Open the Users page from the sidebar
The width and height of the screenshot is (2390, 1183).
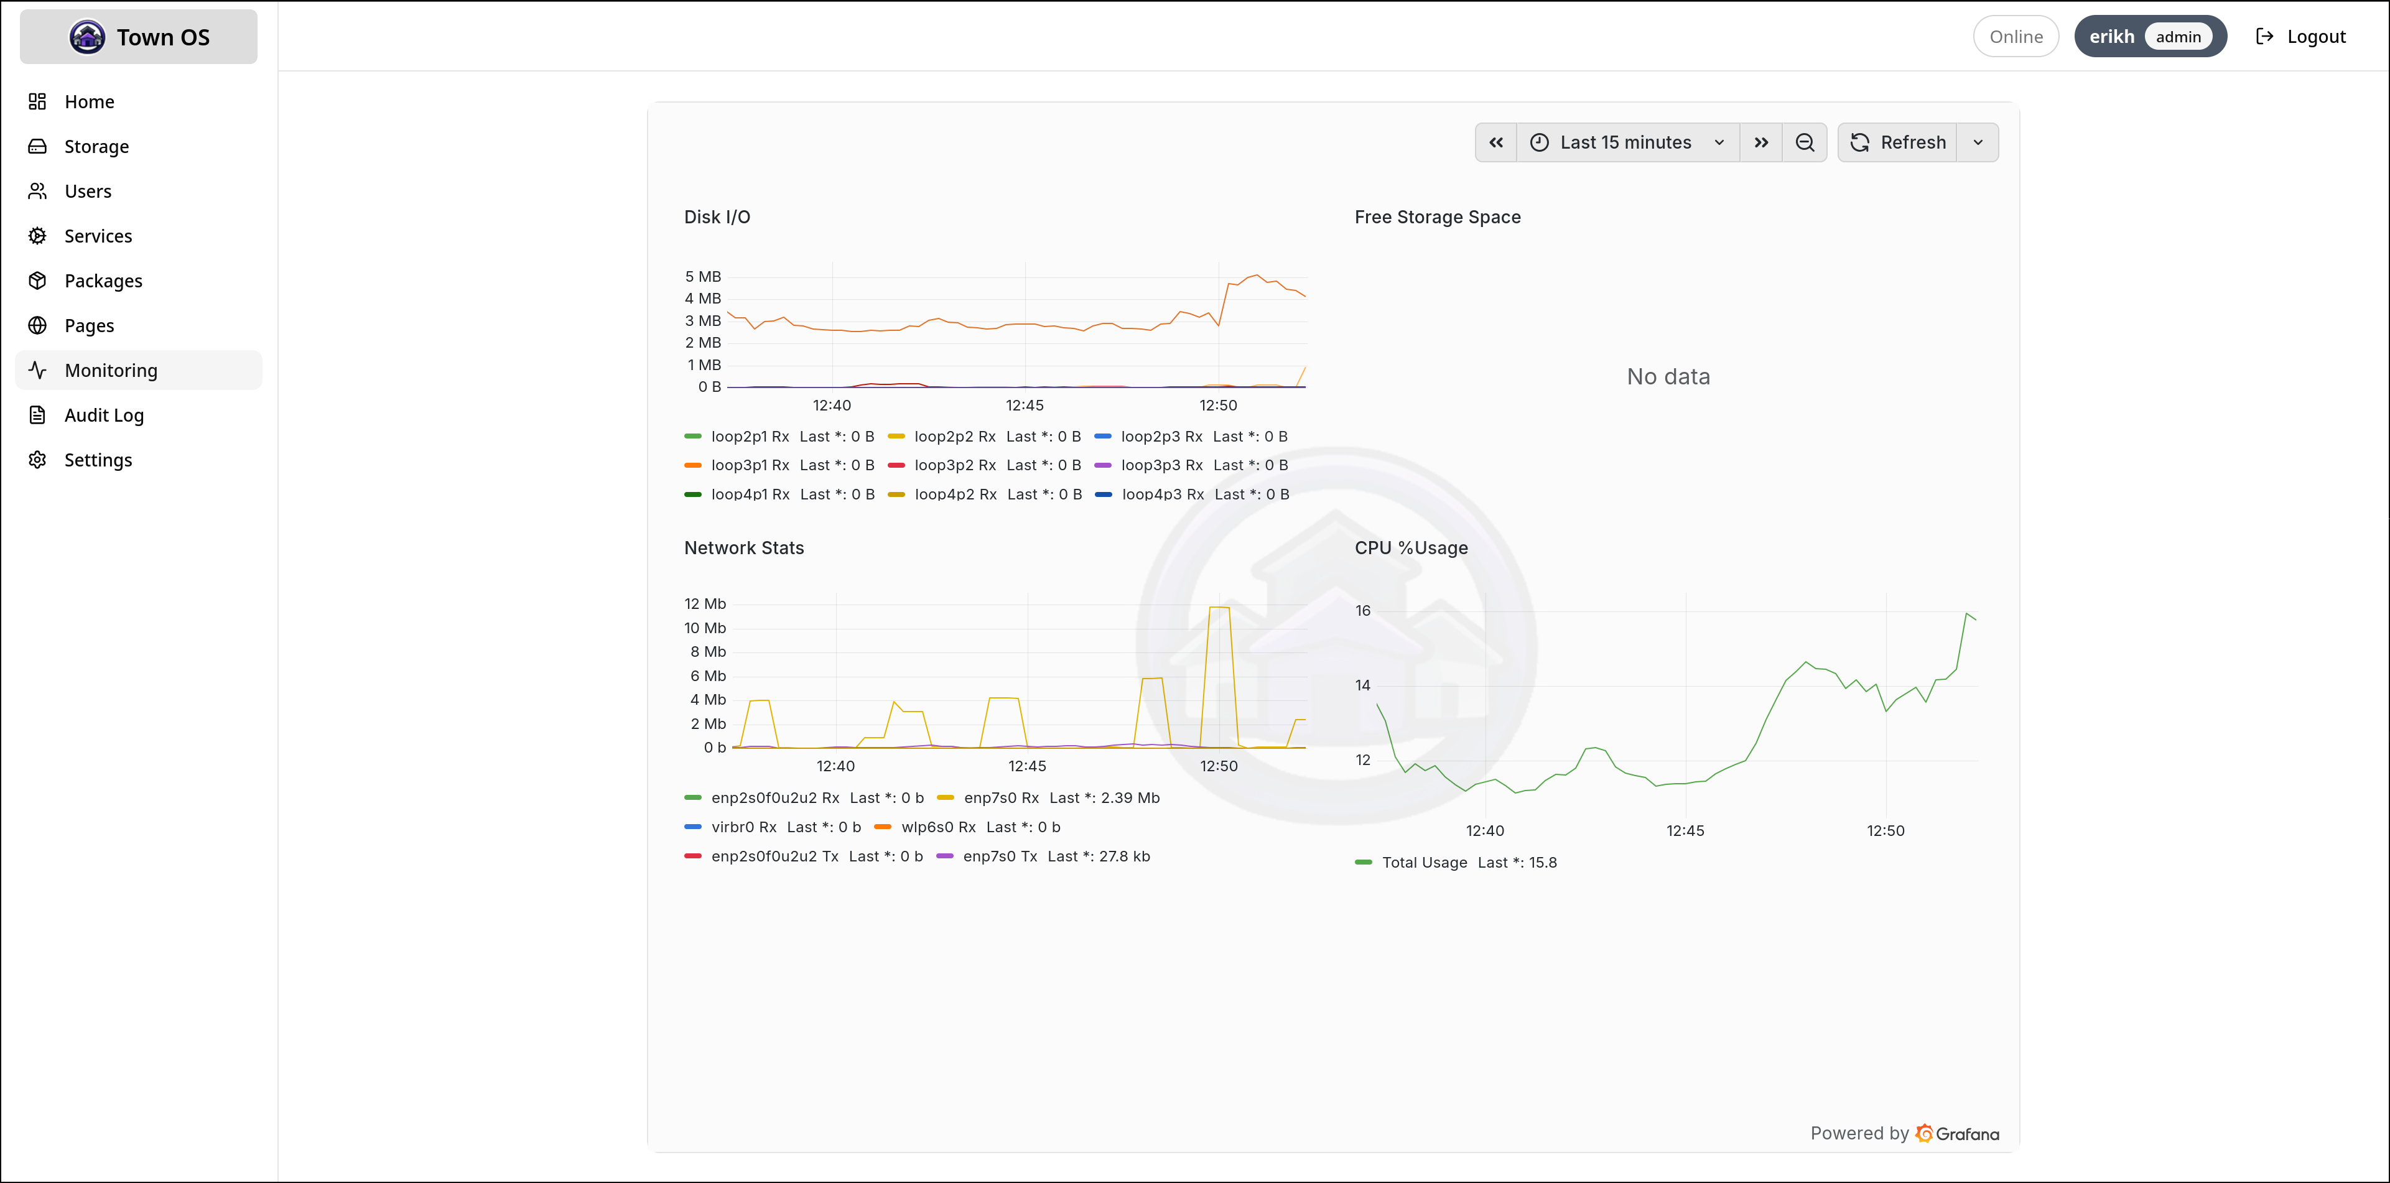click(87, 191)
